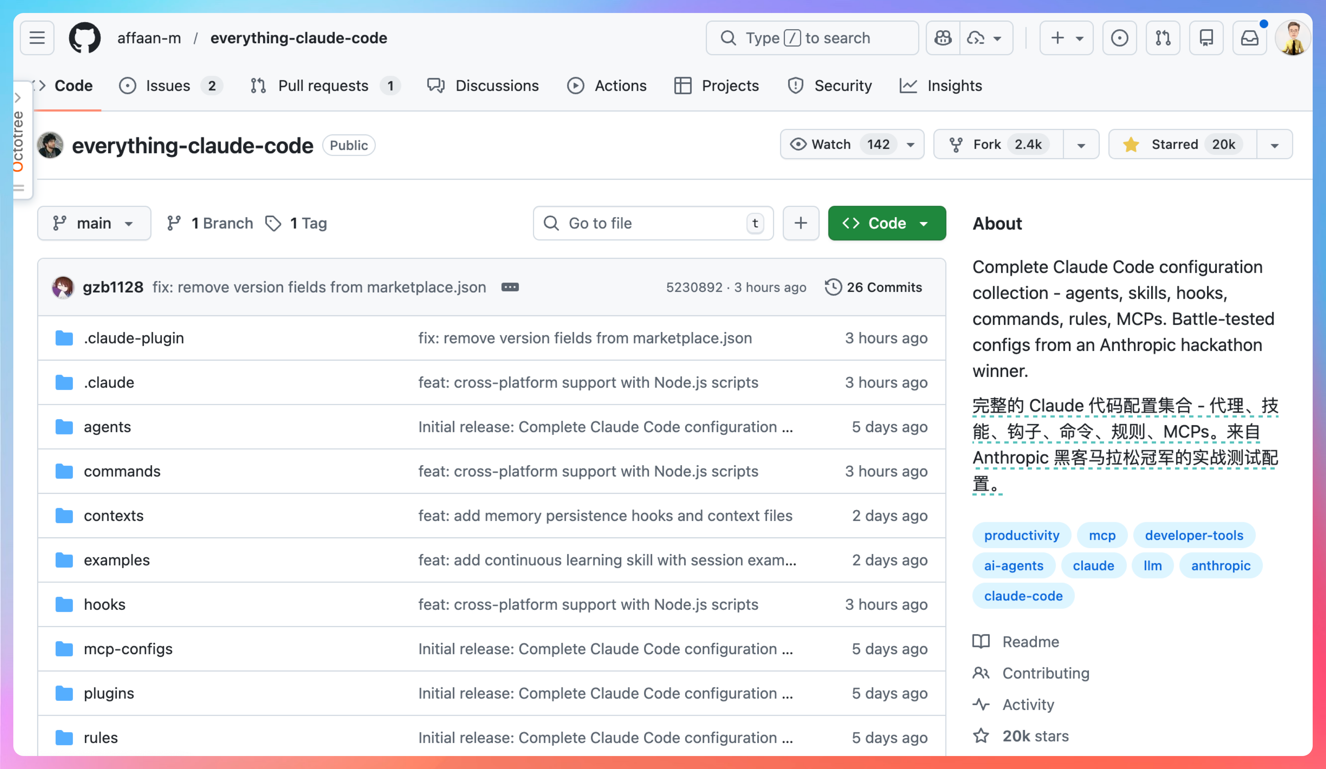Screen dimensions: 1326x769
Task: Open the Copilot chat icon
Action: (942, 38)
